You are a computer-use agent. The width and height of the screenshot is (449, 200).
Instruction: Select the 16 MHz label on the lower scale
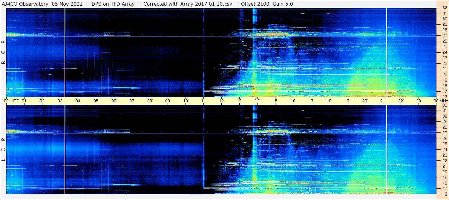444,194
